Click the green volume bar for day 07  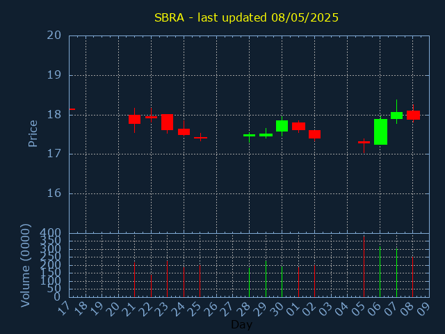click(x=396, y=273)
